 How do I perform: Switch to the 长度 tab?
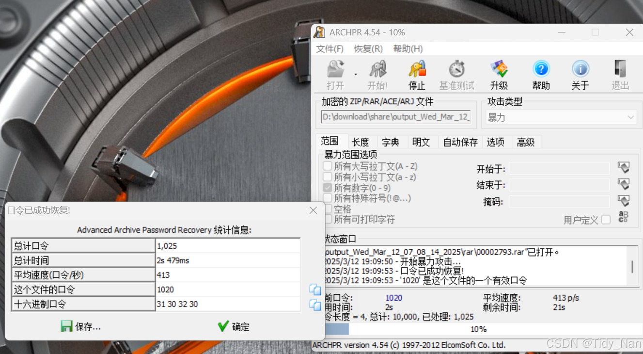[x=360, y=142]
